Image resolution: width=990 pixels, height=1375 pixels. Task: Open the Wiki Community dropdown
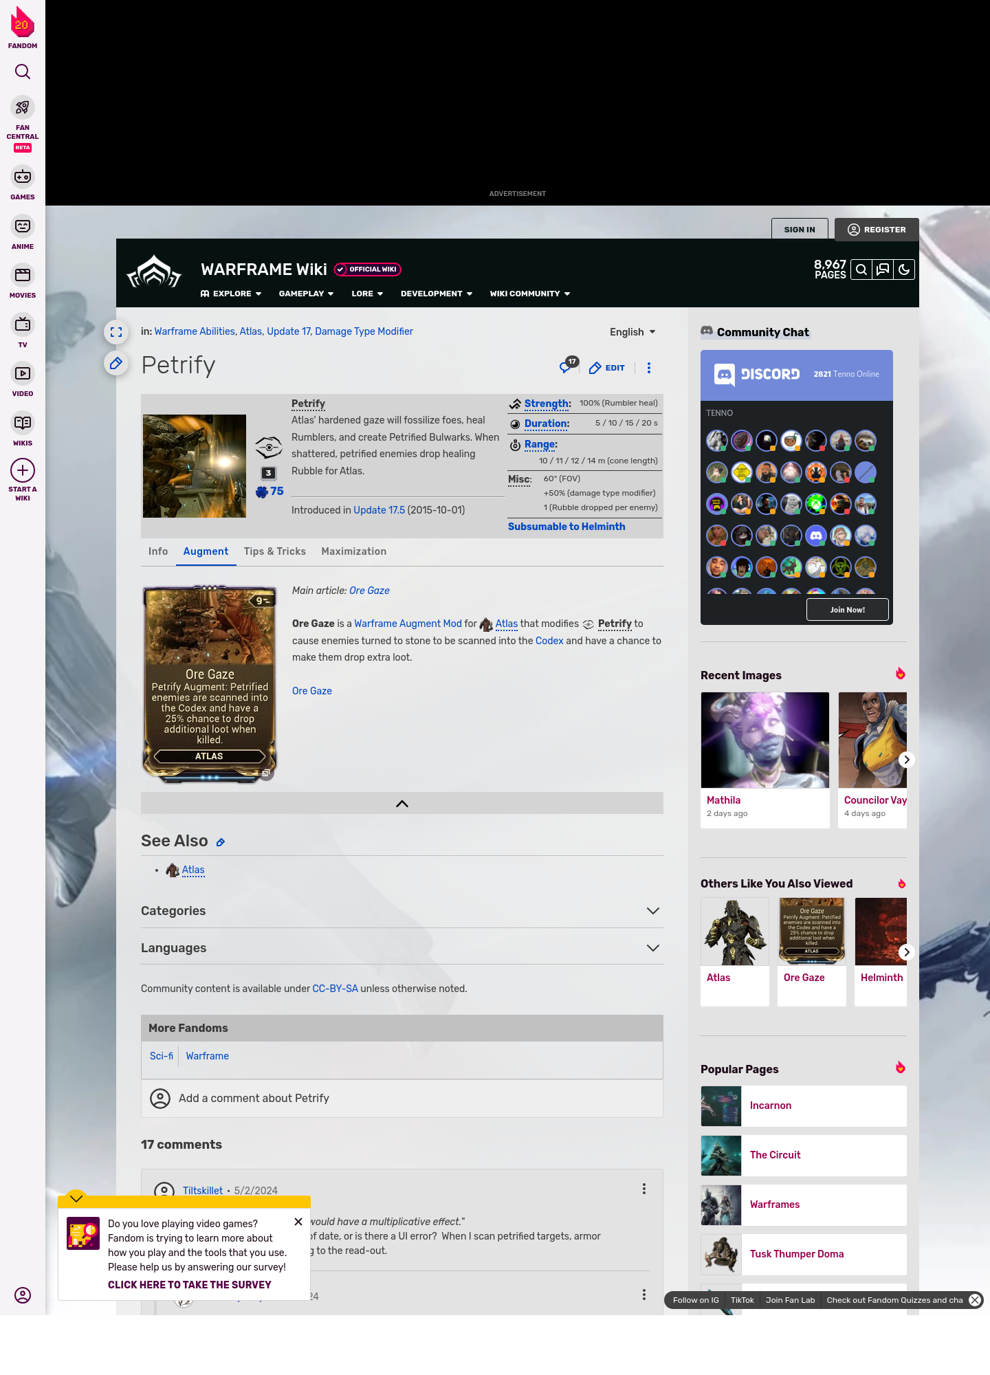click(x=530, y=294)
